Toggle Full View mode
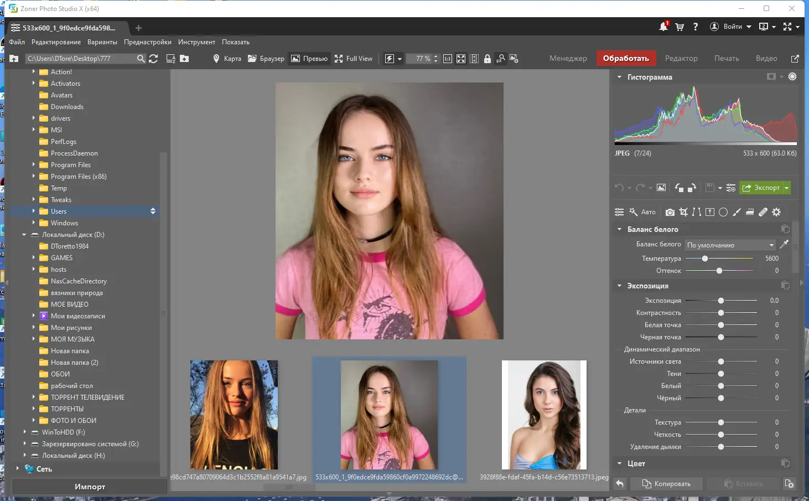Image resolution: width=809 pixels, height=501 pixels. click(x=354, y=59)
